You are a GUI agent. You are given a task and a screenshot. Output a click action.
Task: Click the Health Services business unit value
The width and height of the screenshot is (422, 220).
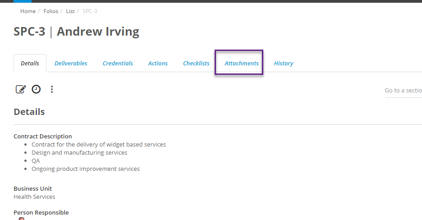pyautogui.click(x=34, y=197)
